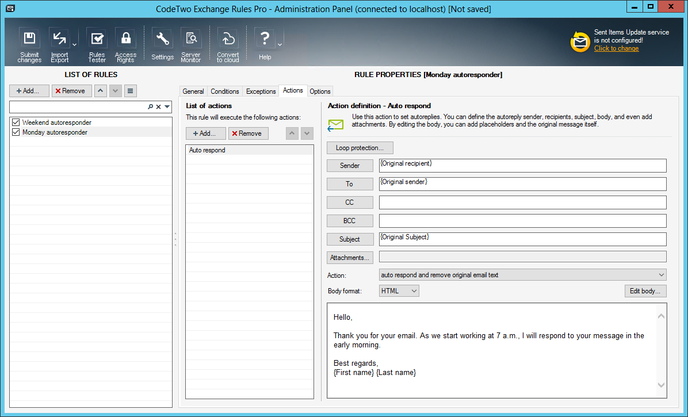This screenshot has height=417, width=688.
Task: Click the search magnifier in rules filter
Action: pyautogui.click(x=151, y=106)
